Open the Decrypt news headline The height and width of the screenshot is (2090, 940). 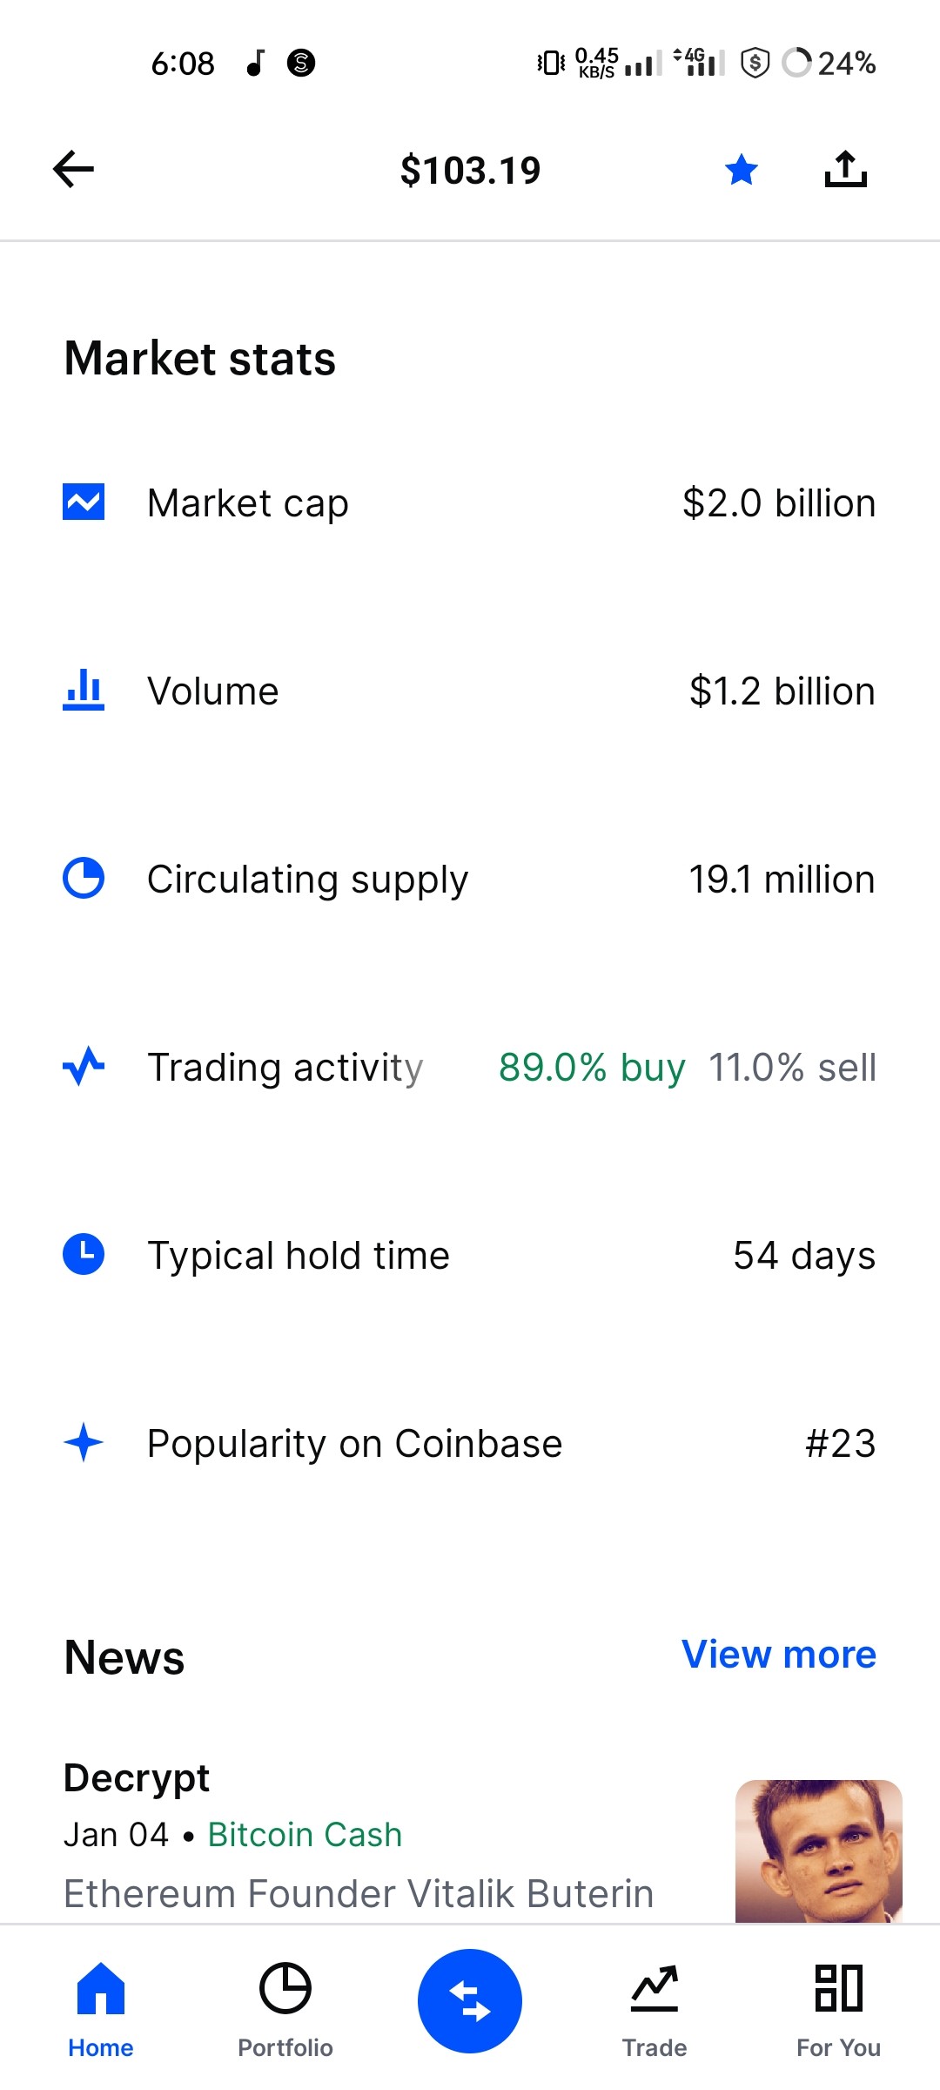pos(359,1894)
